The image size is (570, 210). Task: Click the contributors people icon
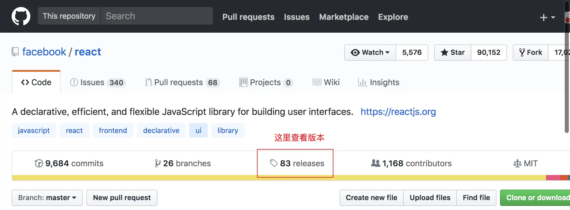click(375, 163)
